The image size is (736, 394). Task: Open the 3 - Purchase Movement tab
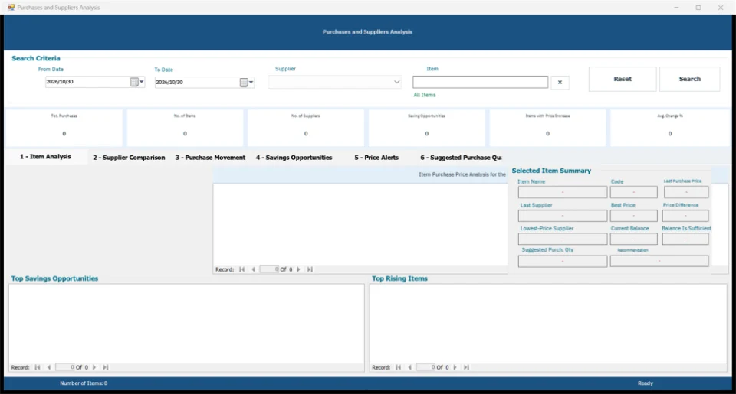click(210, 158)
